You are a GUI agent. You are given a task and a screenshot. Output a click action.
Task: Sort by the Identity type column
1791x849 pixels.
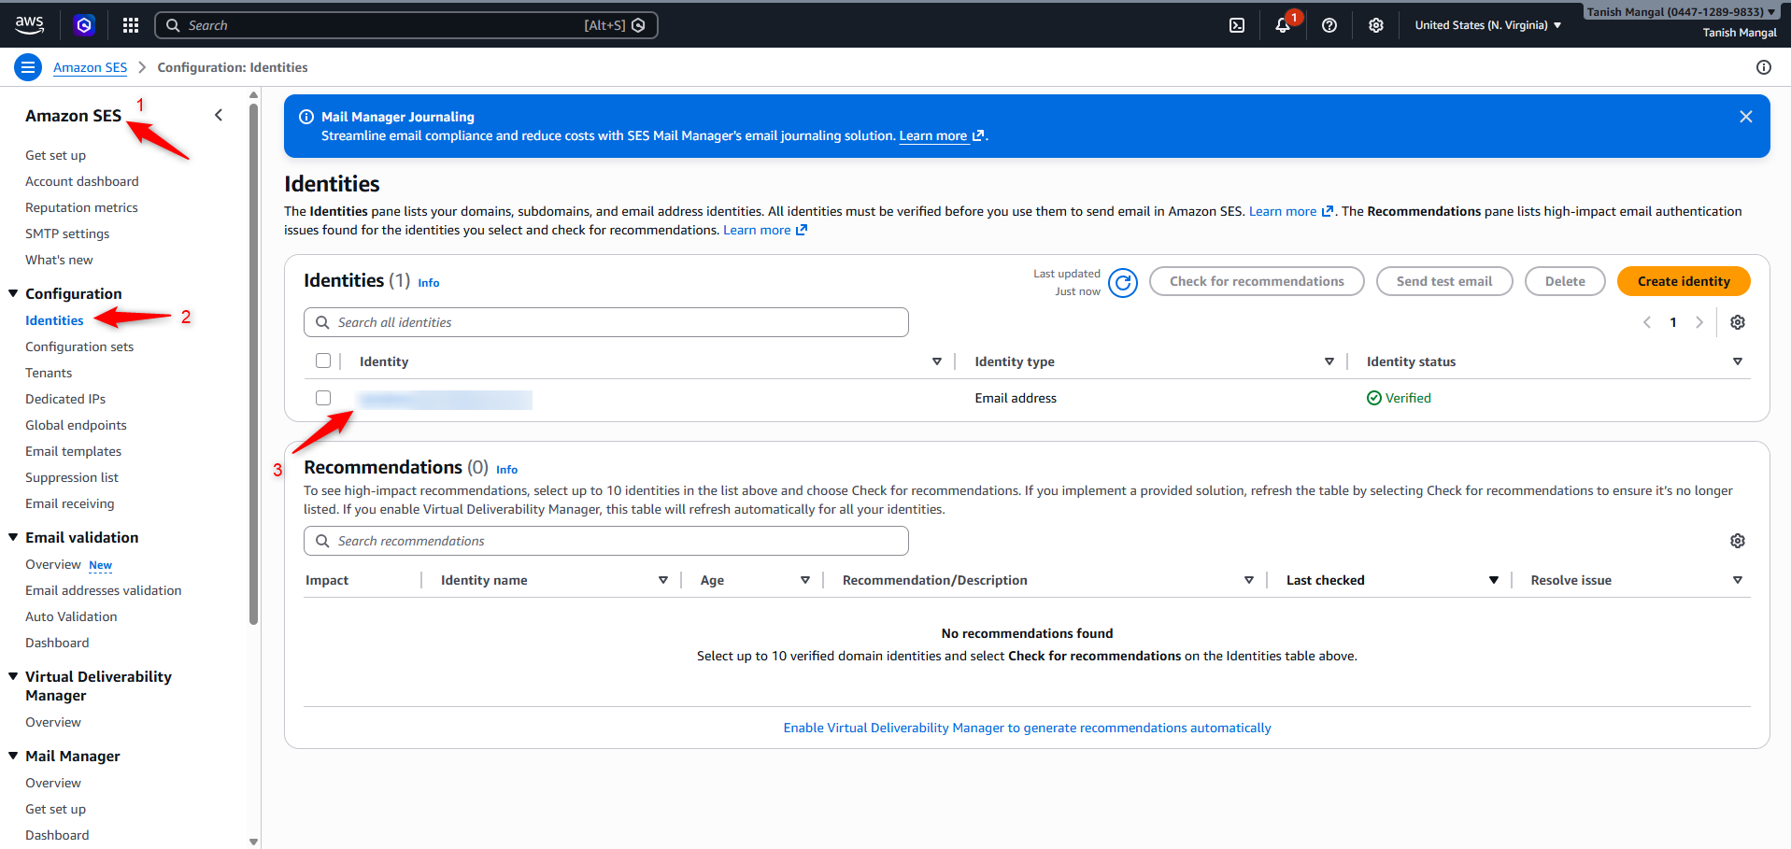click(1329, 361)
